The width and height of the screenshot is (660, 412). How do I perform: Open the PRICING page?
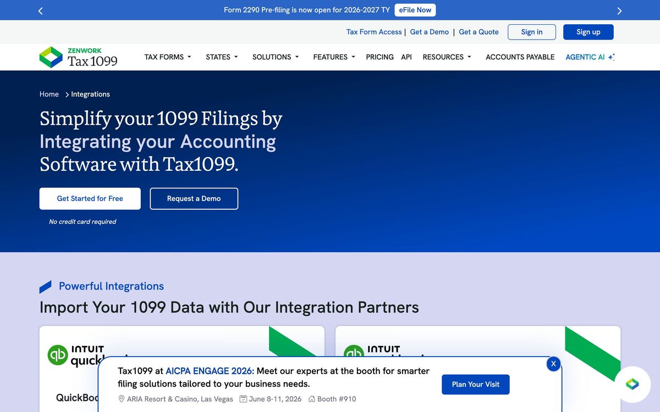[x=380, y=57]
